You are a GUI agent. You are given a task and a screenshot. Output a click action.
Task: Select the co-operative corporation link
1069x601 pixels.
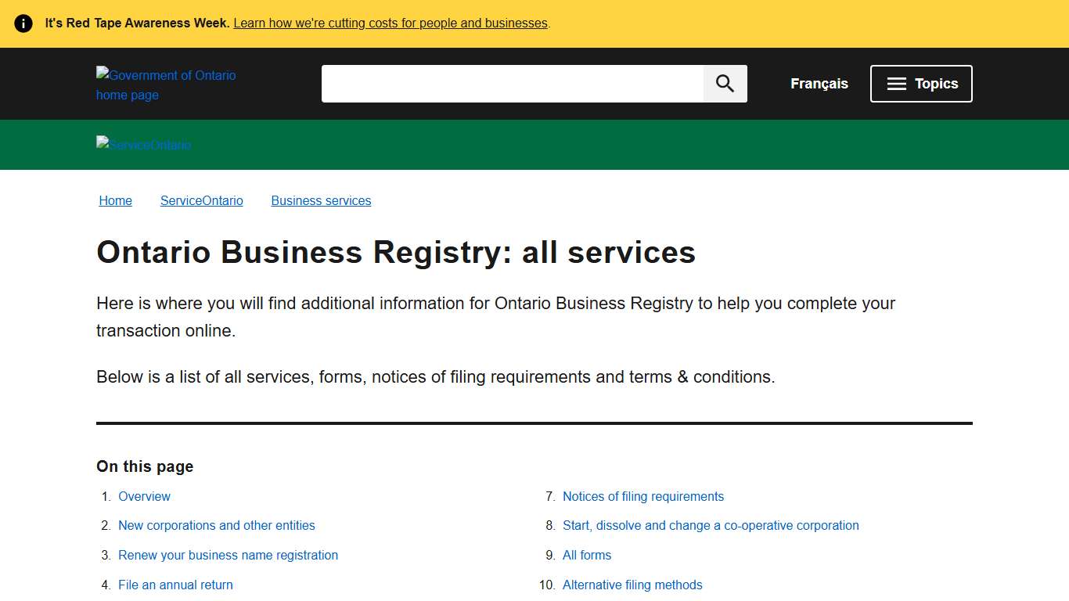click(x=711, y=525)
